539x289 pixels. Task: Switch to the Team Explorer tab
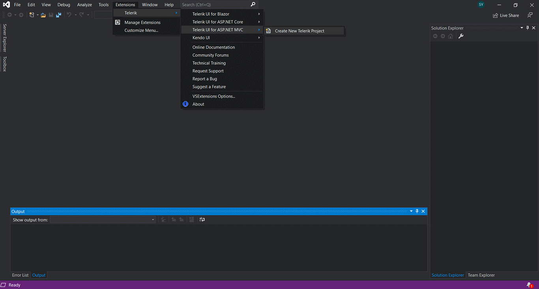point(481,275)
